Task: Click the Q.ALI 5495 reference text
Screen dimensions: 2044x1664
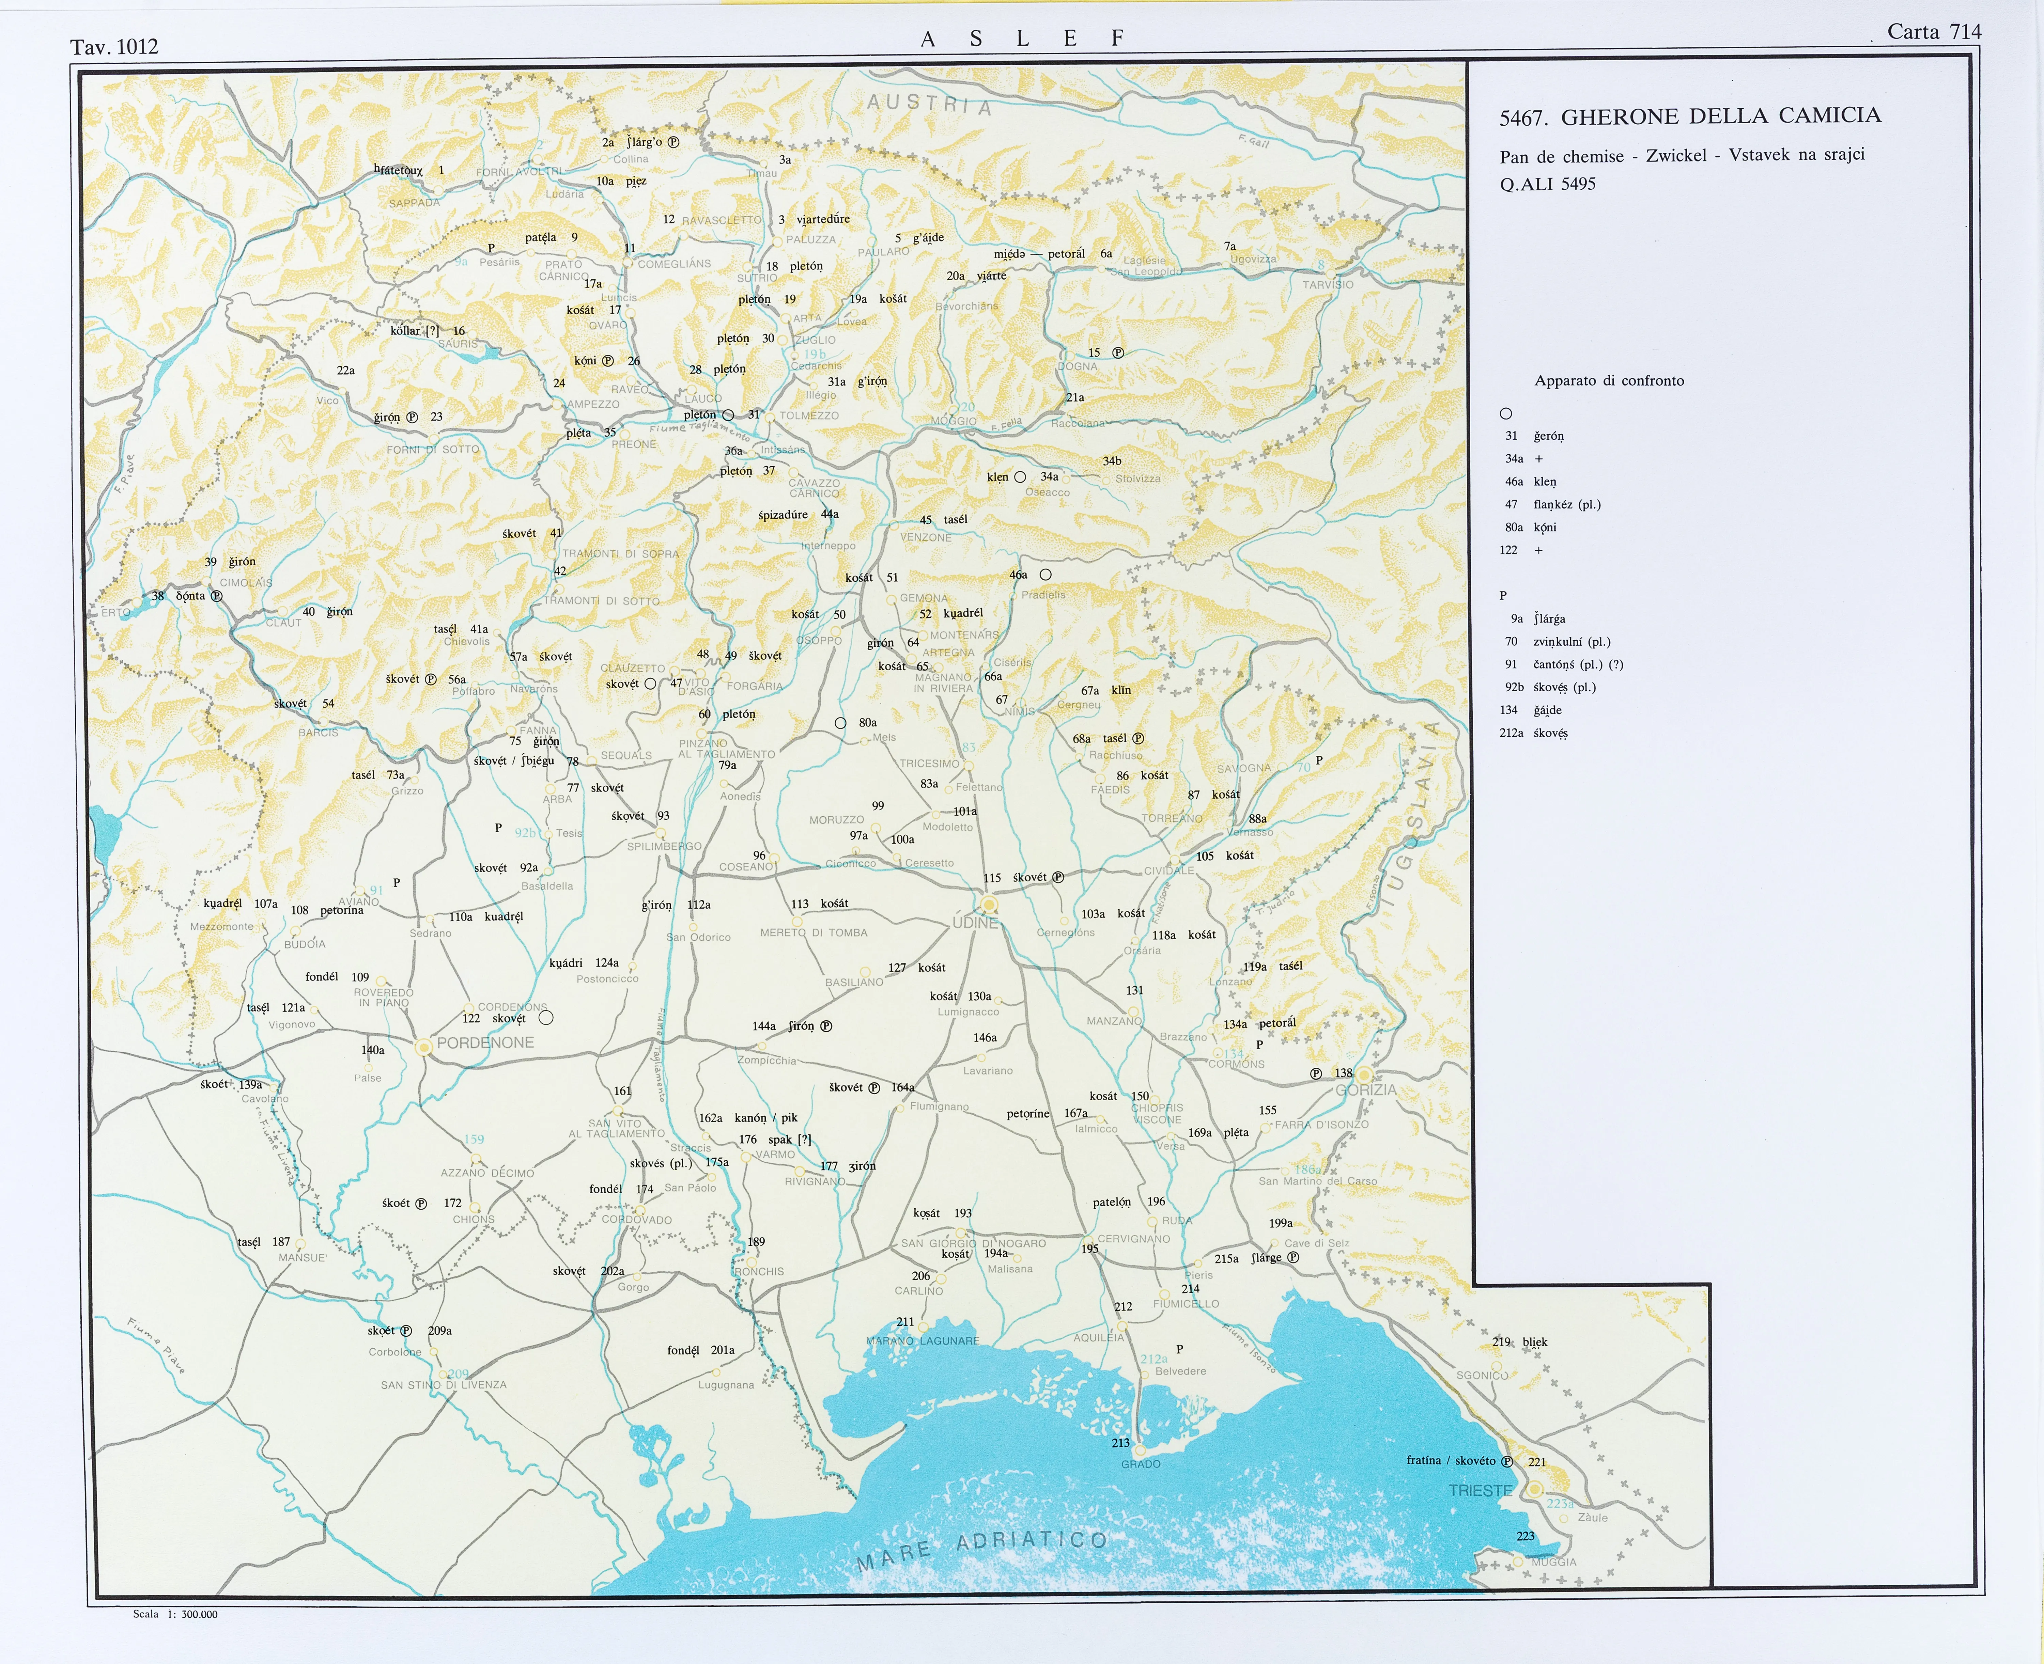Action: pyautogui.click(x=1547, y=184)
